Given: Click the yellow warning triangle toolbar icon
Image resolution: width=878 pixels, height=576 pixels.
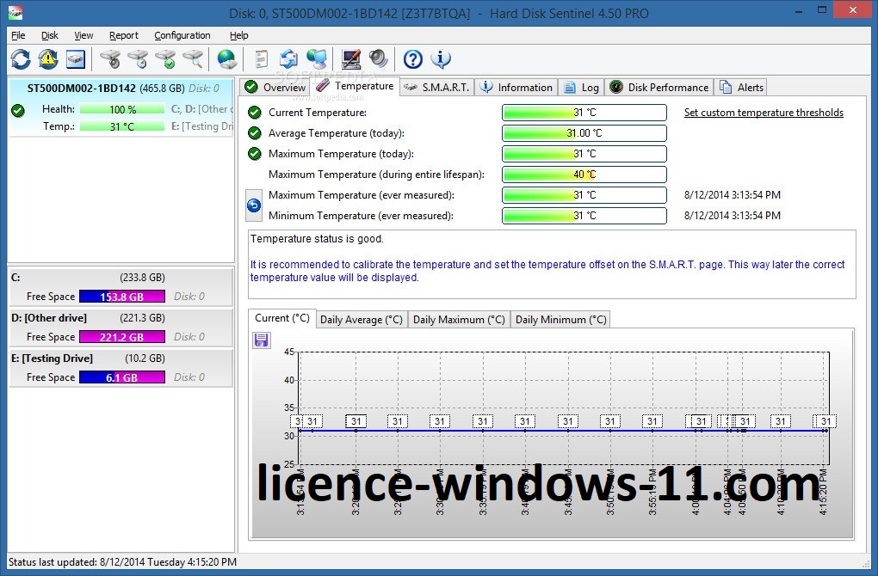Looking at the screenshot, I should coord(48,58).
